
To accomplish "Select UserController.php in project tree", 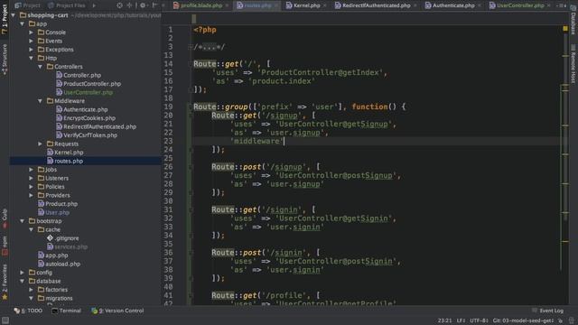I will coord(84,92).
